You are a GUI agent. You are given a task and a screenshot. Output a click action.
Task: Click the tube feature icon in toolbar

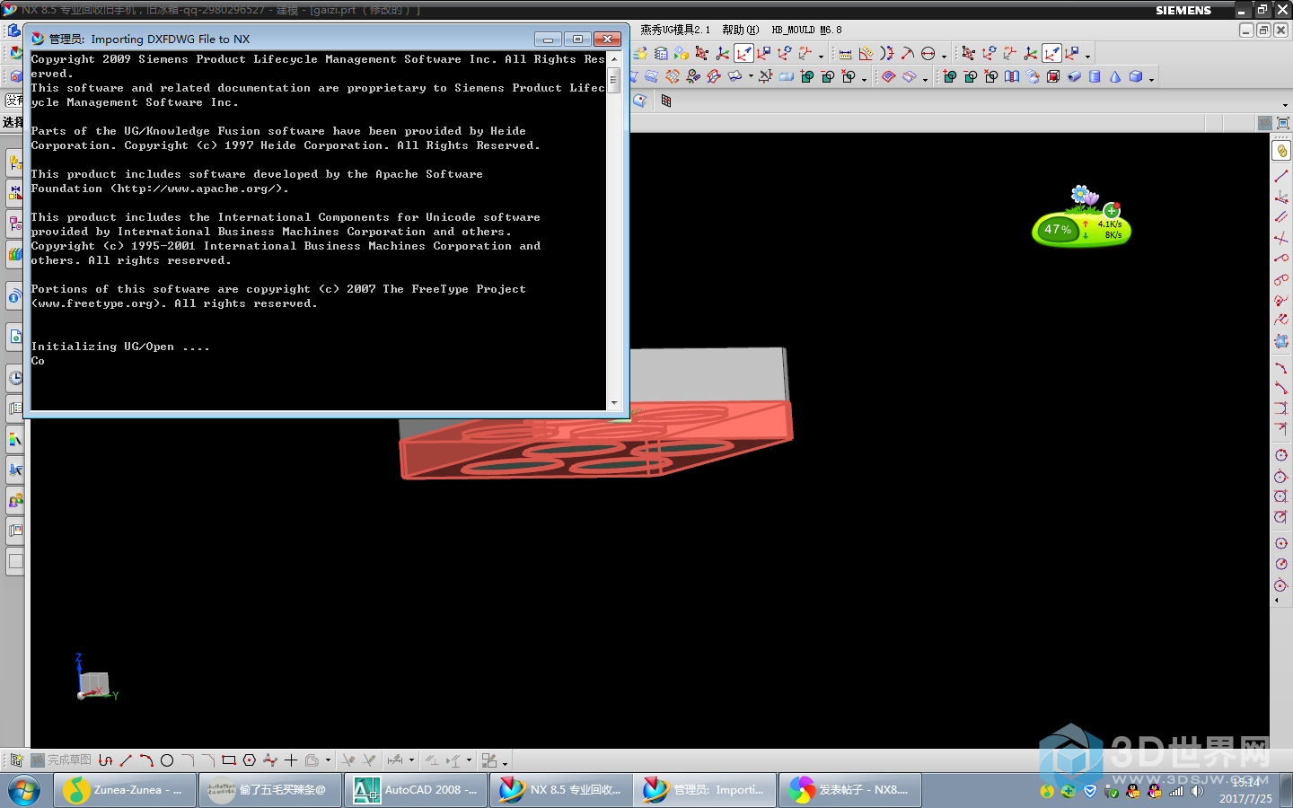[1073, 76]
